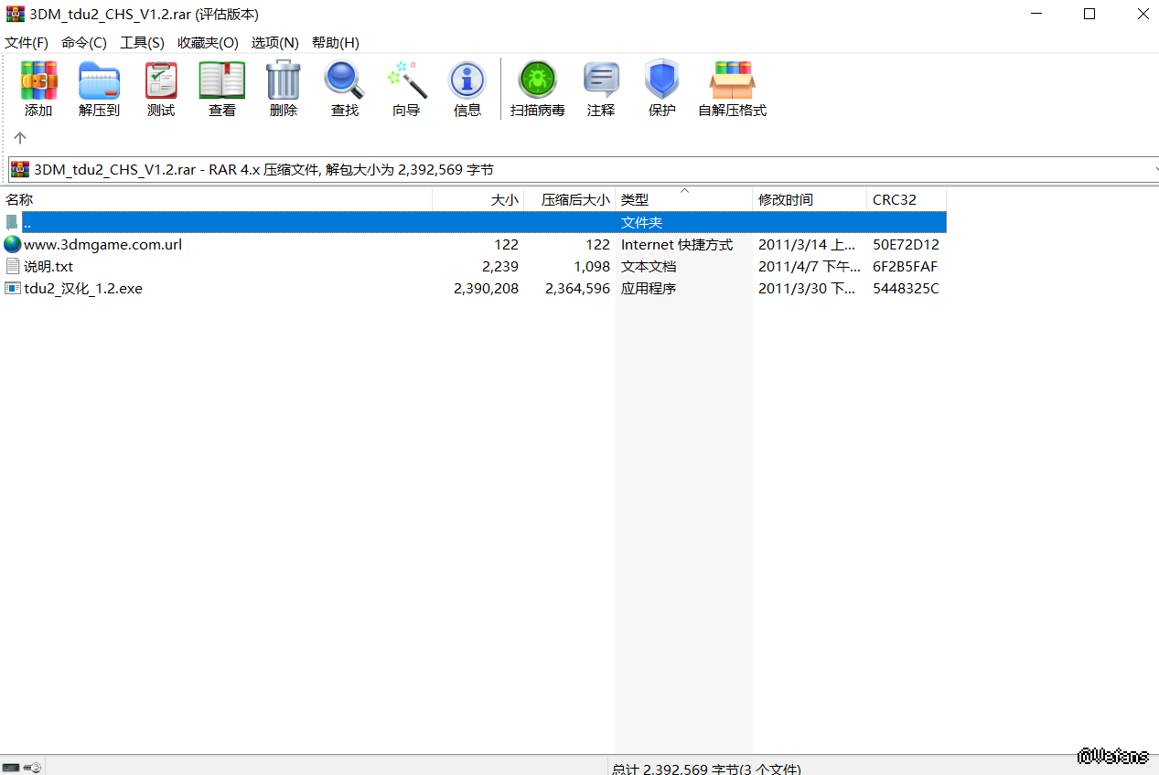Start 扫描病毒 virus scan icon
This screenshot has width=1159, height=775.
click(x=537, y=88)
